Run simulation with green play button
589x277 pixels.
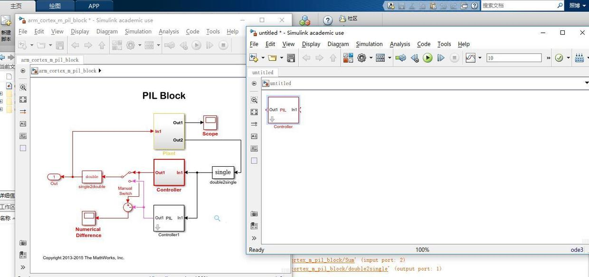(427, 58)
